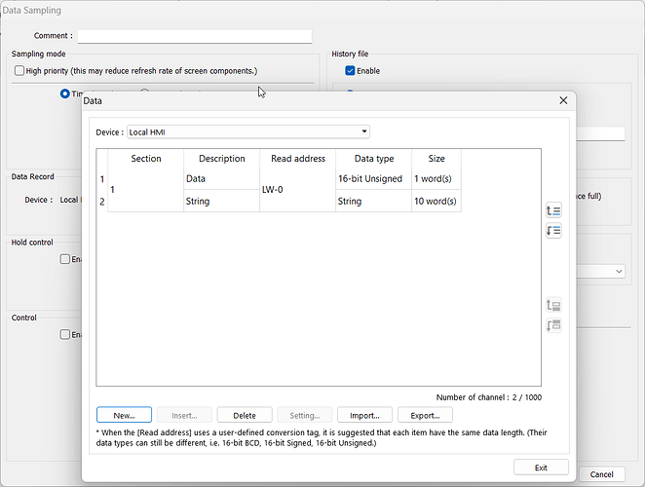Viewport: 645px width, 487px height.
Task: Toggle the High priority checkbox
Action: coord(19,71)
